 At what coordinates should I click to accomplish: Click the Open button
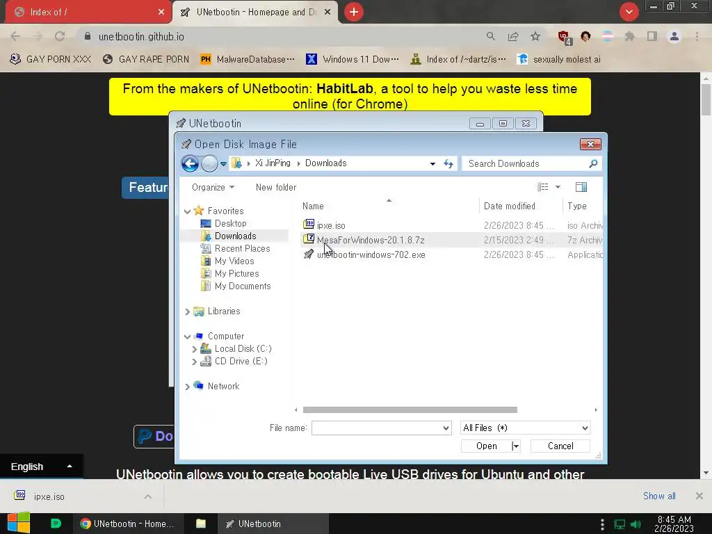click(486, 446)
